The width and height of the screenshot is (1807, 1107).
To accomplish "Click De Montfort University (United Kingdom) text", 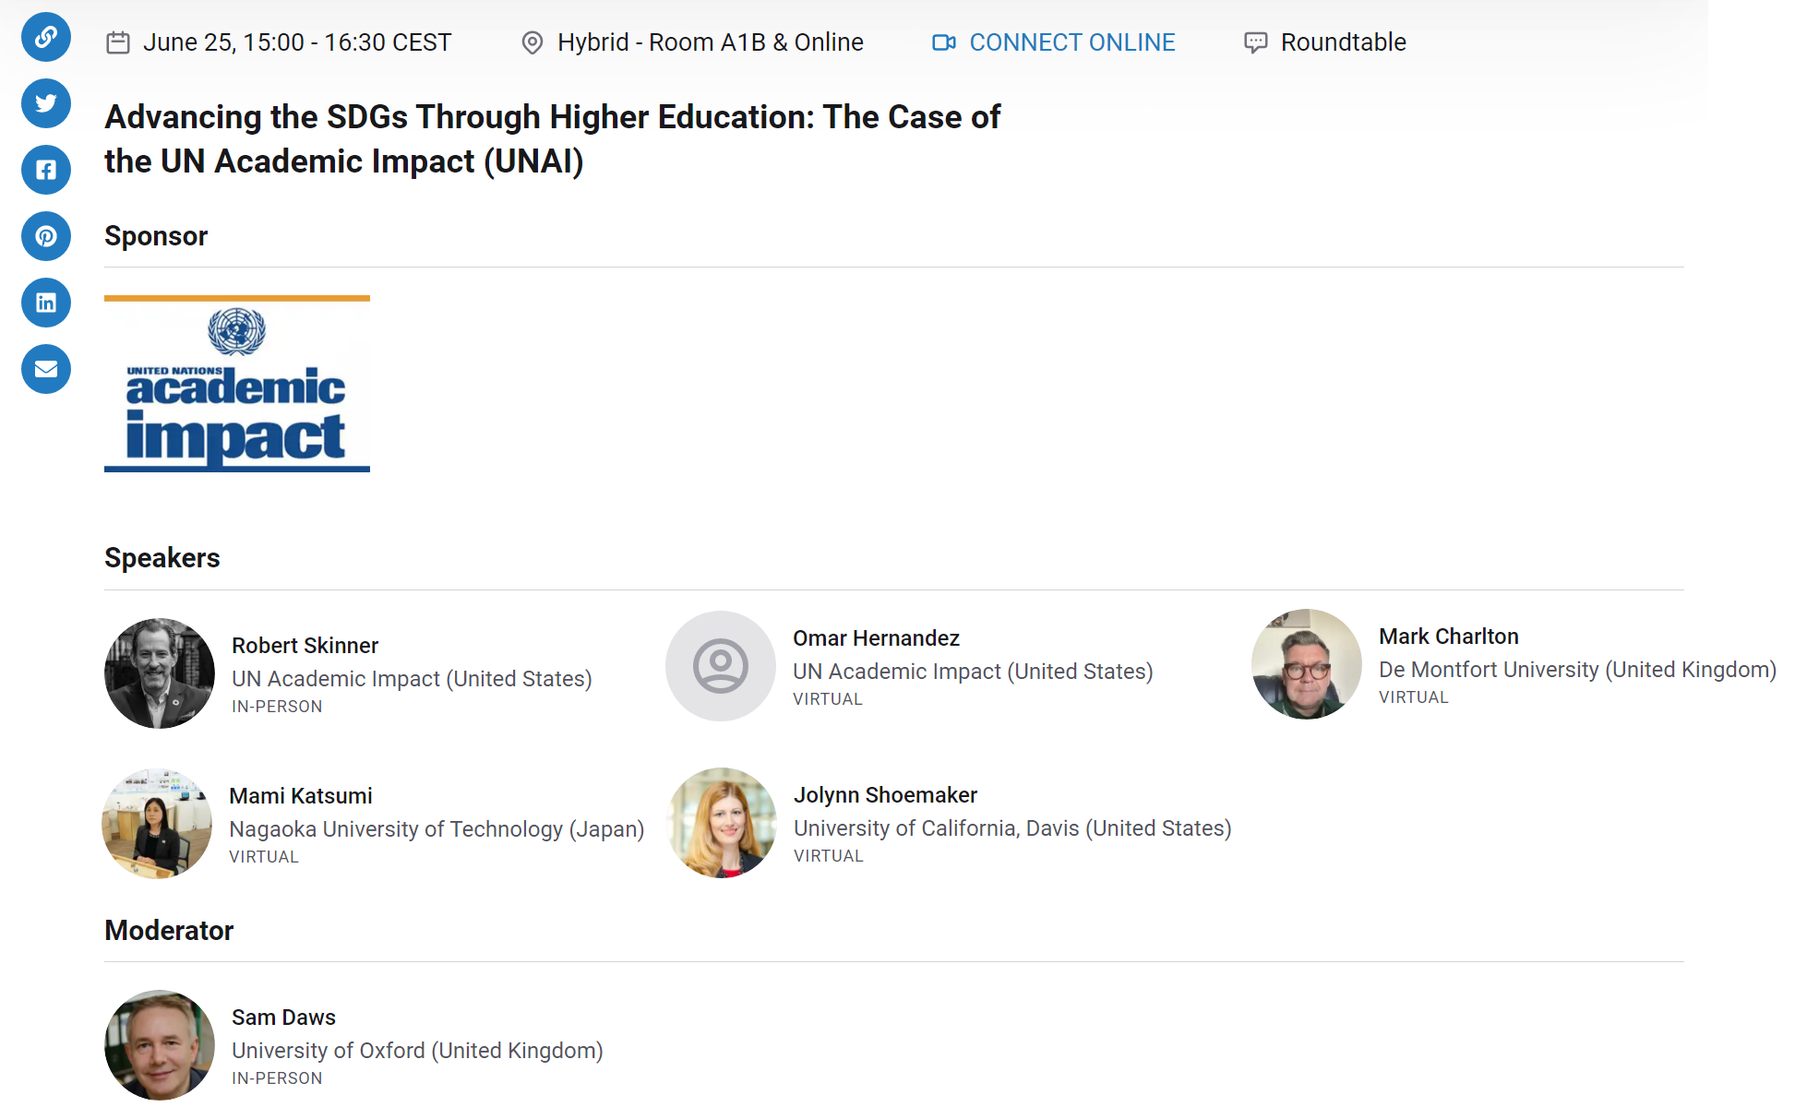I will (1577, 670).
